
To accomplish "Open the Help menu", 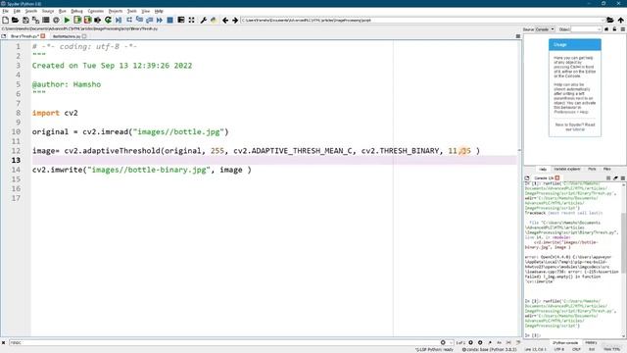I will (x=159, y=11).
